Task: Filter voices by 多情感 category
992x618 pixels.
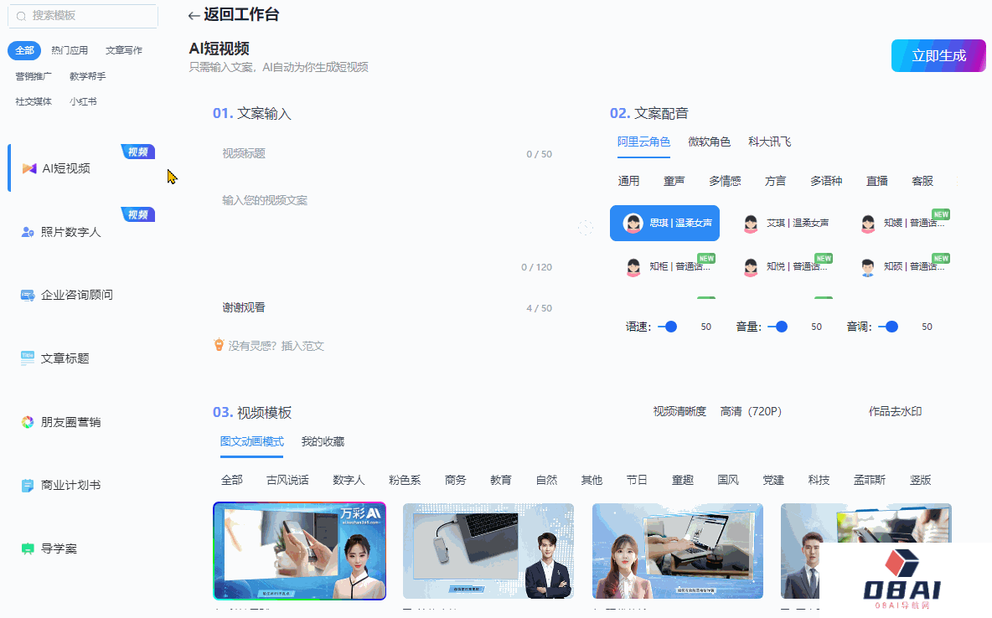Action: tap(724, 181)
